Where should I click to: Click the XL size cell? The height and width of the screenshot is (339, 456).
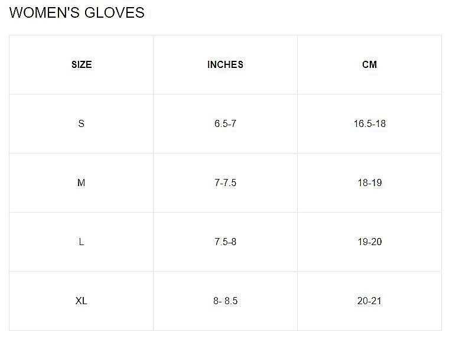click(82, 301)
